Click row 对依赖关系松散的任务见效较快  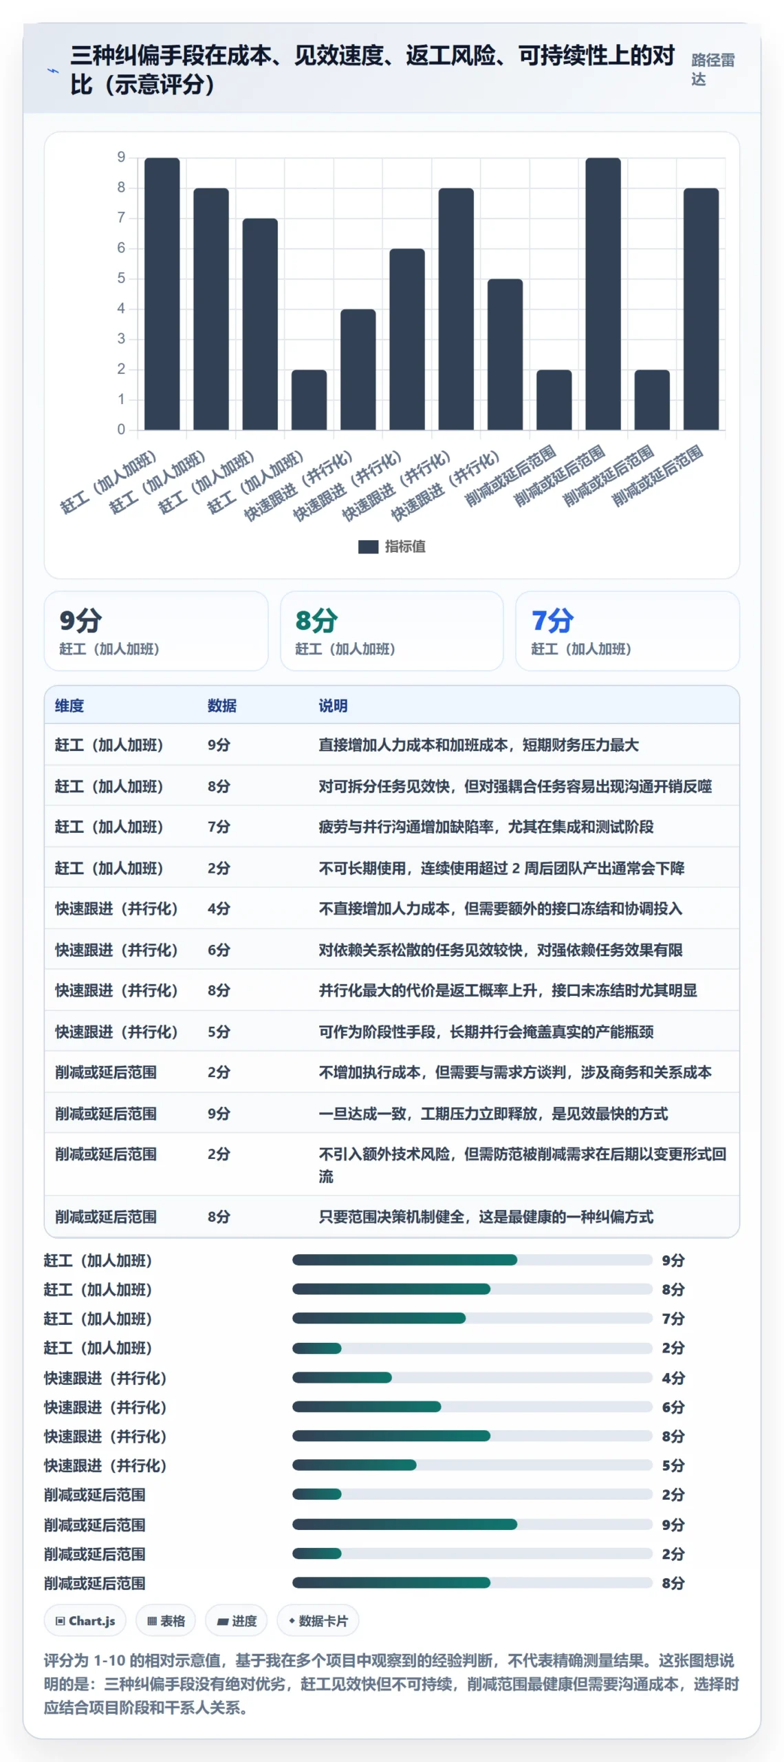point(392,950)
